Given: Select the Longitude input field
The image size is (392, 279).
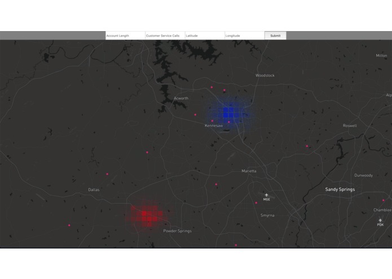Looking at the screenshot, I should coord(244,36).
